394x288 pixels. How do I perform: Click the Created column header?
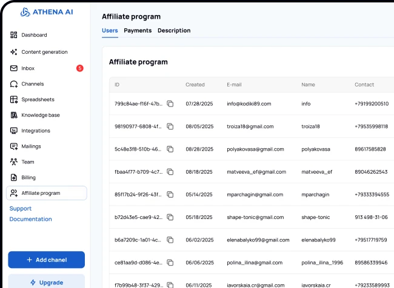click(195, 85)
